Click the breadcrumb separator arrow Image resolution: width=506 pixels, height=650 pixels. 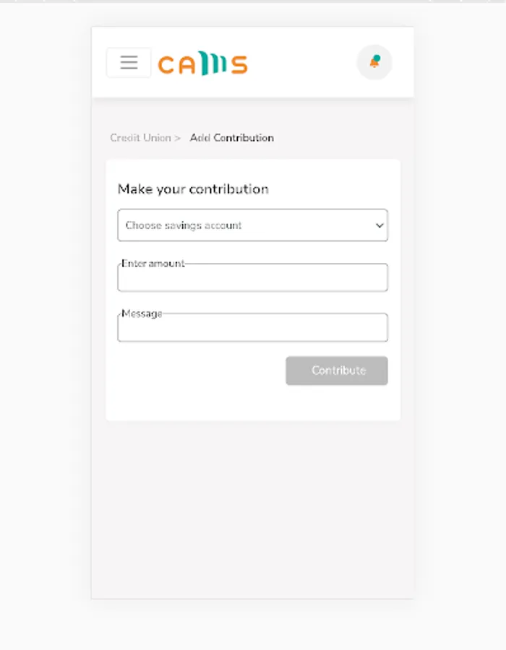(x=178, y=138)
